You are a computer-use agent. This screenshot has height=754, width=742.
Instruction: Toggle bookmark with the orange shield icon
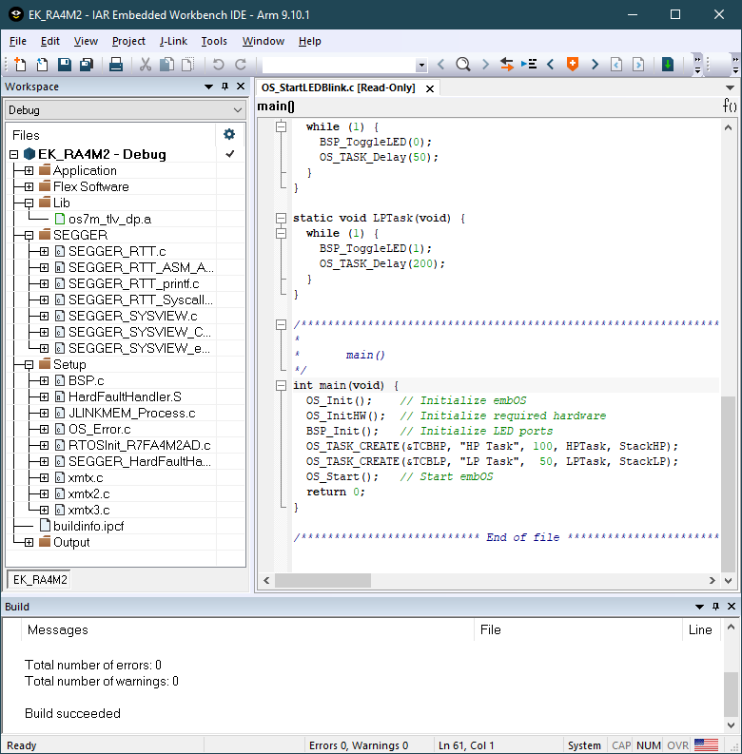[x=572, y=65]
